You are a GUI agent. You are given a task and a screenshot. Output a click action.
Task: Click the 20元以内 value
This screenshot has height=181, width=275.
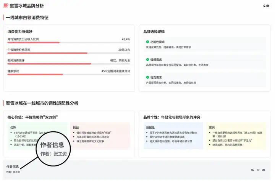124,50
